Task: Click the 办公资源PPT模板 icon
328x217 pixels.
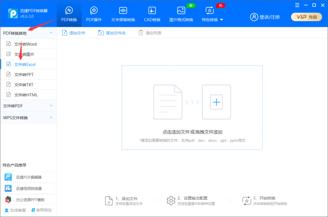Action: coord(9,200)
